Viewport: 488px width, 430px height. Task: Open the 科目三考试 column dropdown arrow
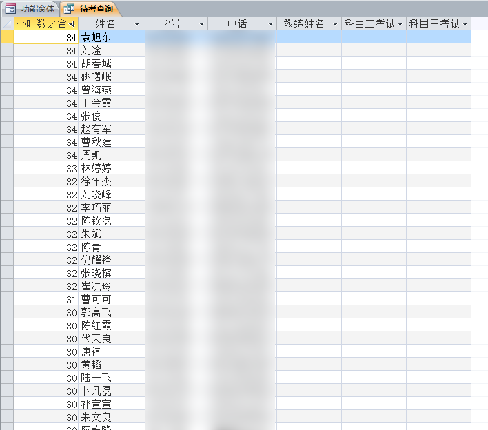coord(465,24)
